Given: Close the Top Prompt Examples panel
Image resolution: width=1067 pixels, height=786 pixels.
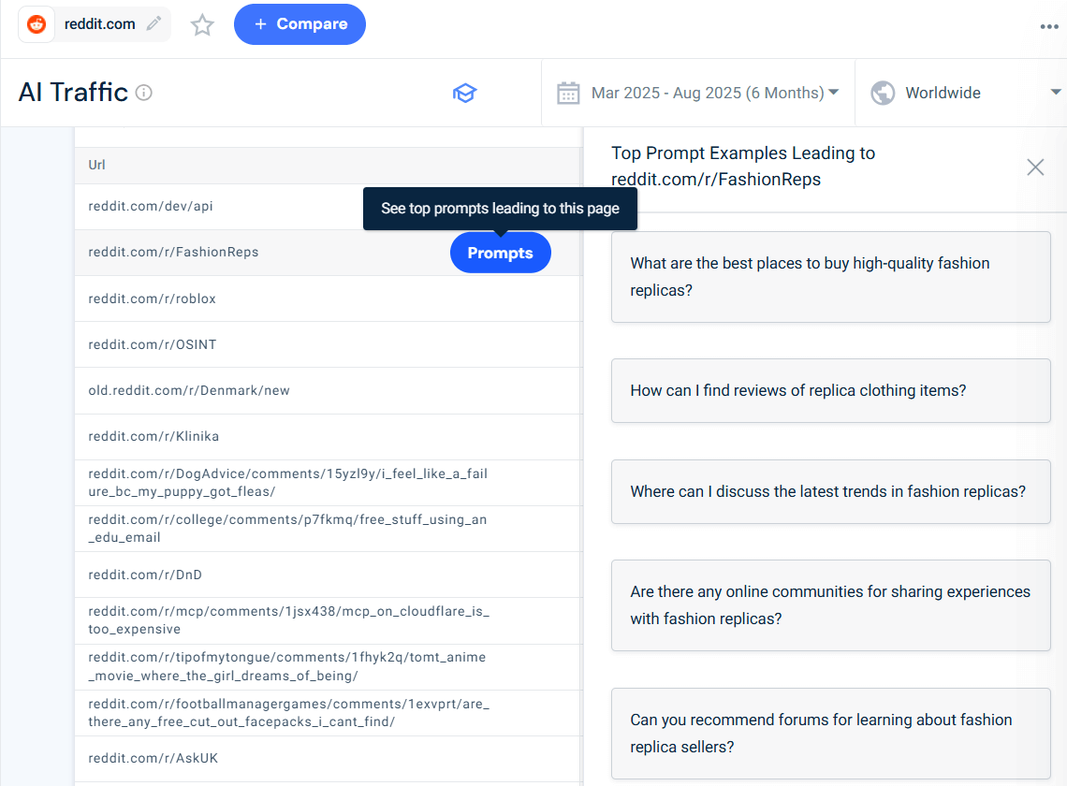Looking at the screenshot, I should pos(1035,167).
